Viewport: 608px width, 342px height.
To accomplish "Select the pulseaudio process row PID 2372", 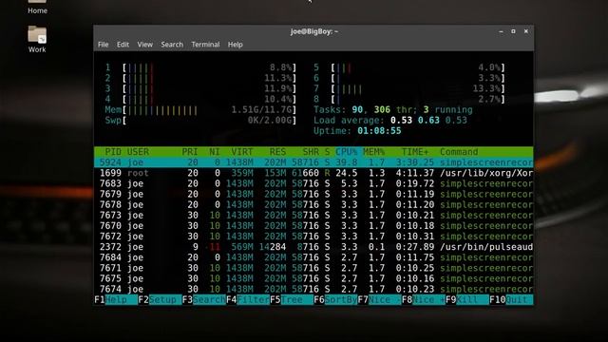I will pos(313,247).
